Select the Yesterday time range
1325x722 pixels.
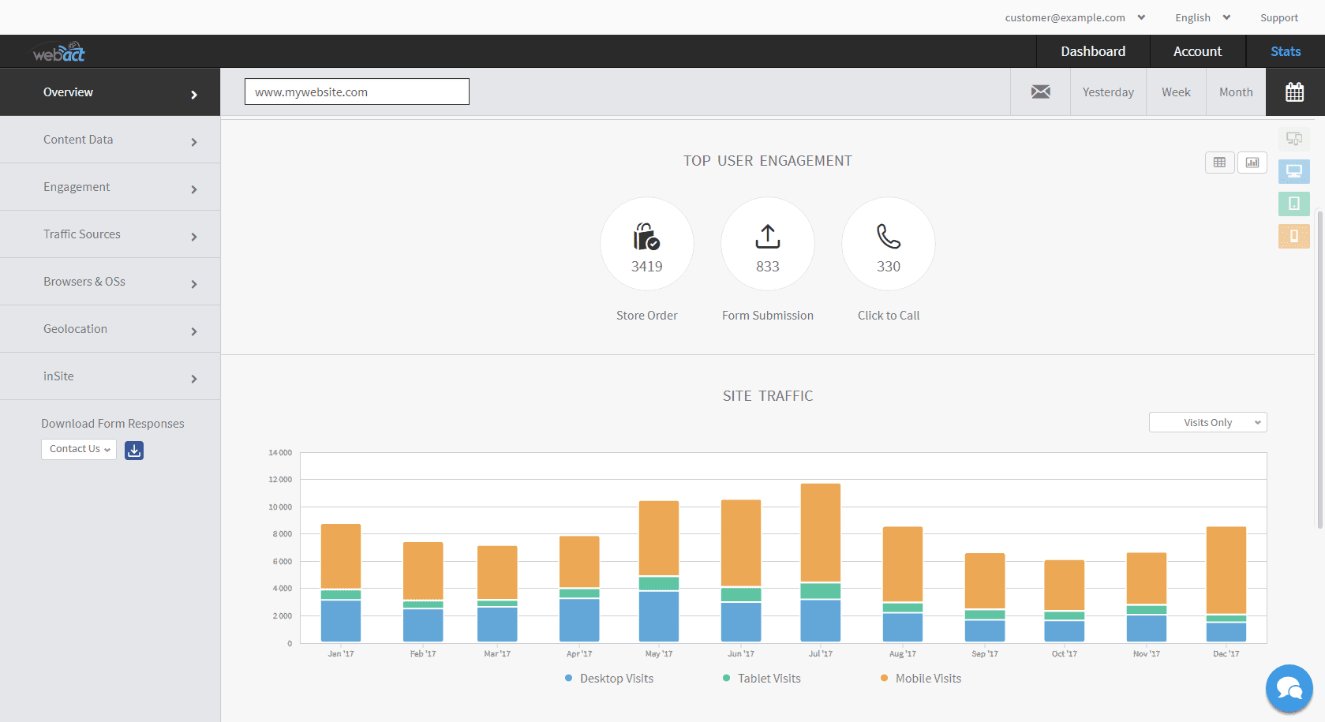click(1108, 92)
